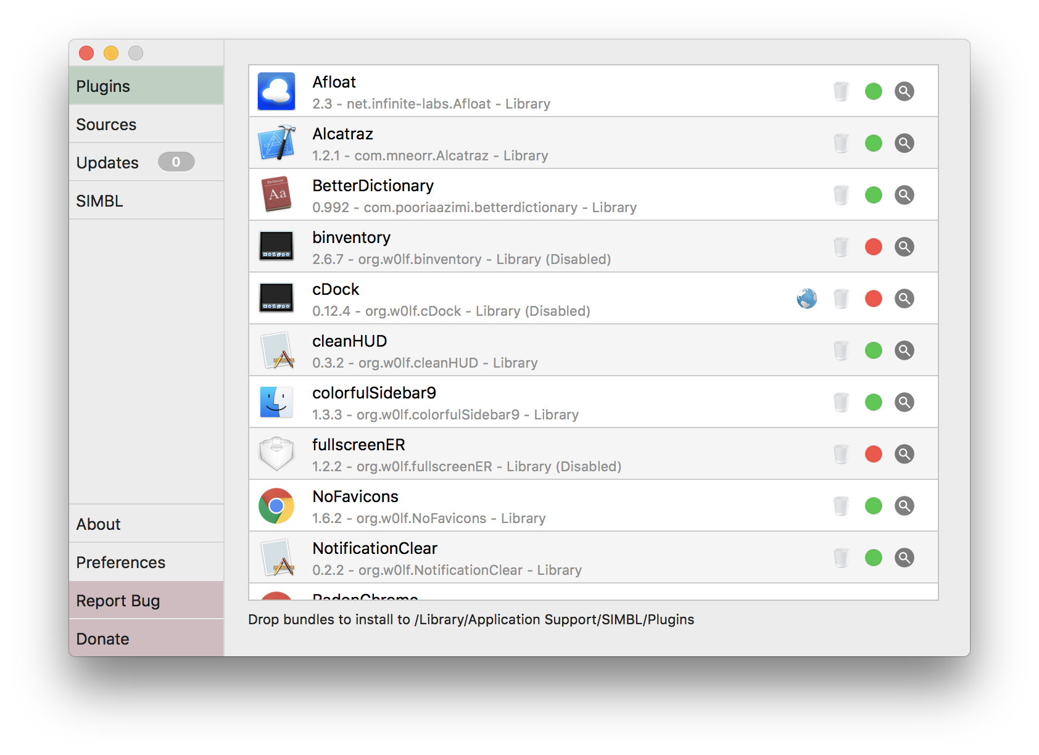This screenshot has width=1039, height=755.
Task: Click the magnifier icon for cleanHUD
Action: [x=904, y=350]
